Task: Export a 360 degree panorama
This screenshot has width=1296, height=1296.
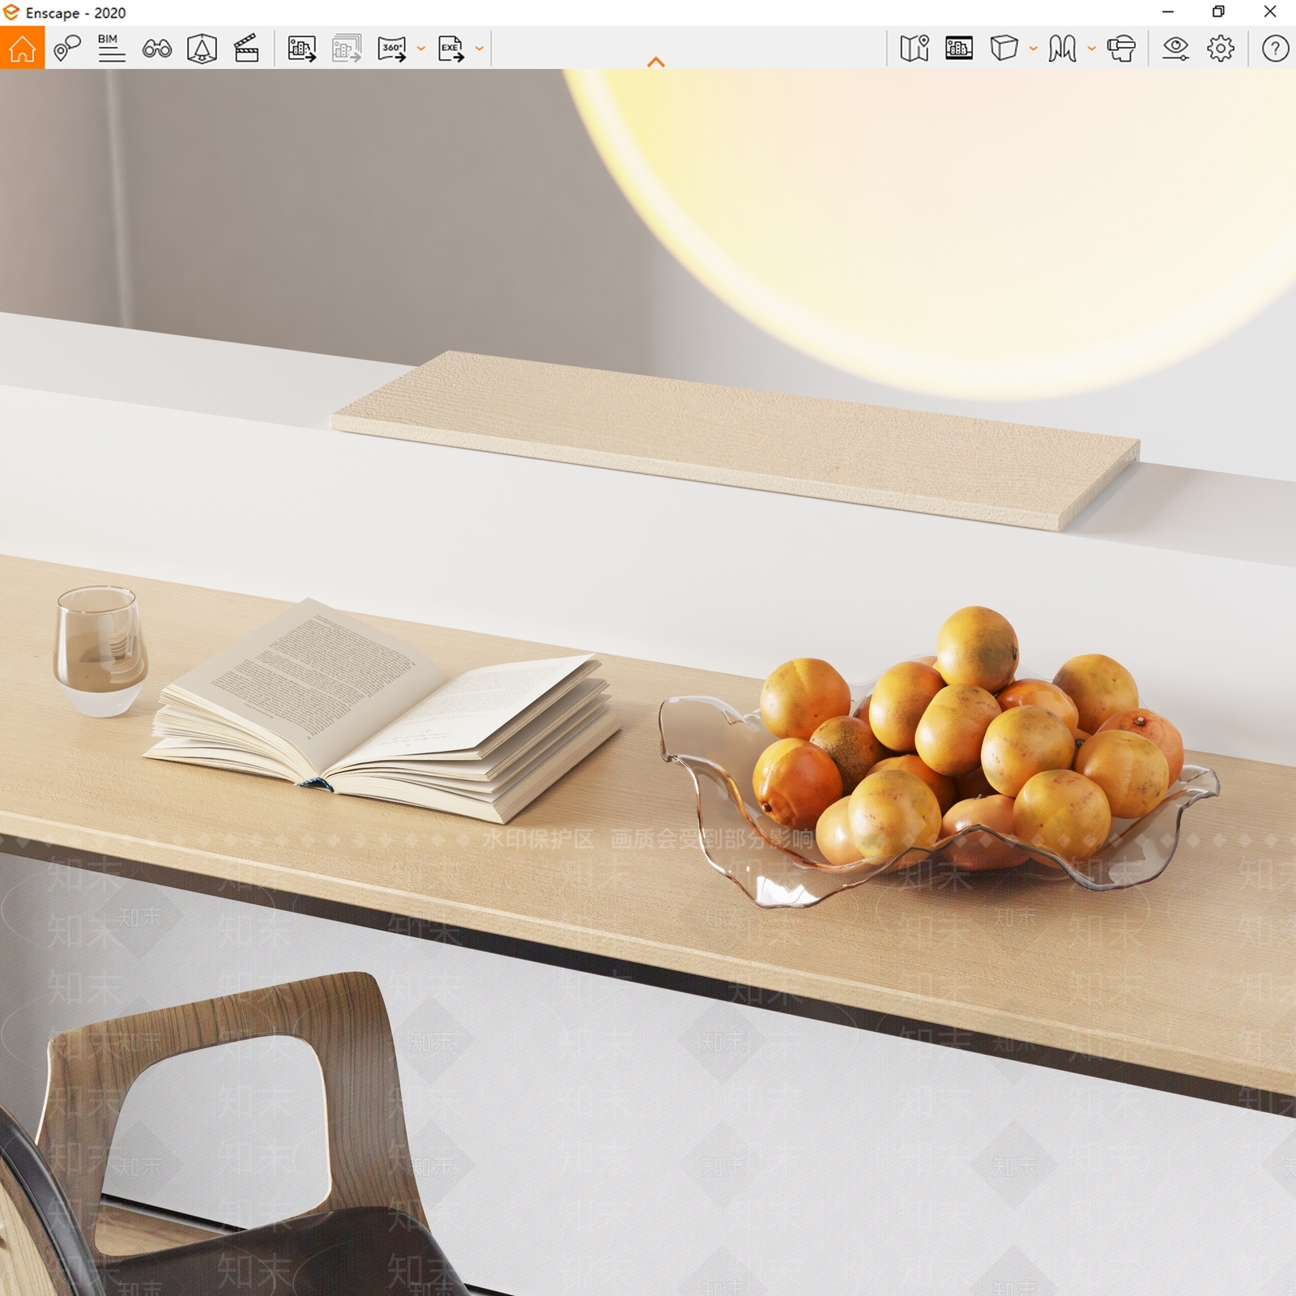Action: click(x=393, y=49)
